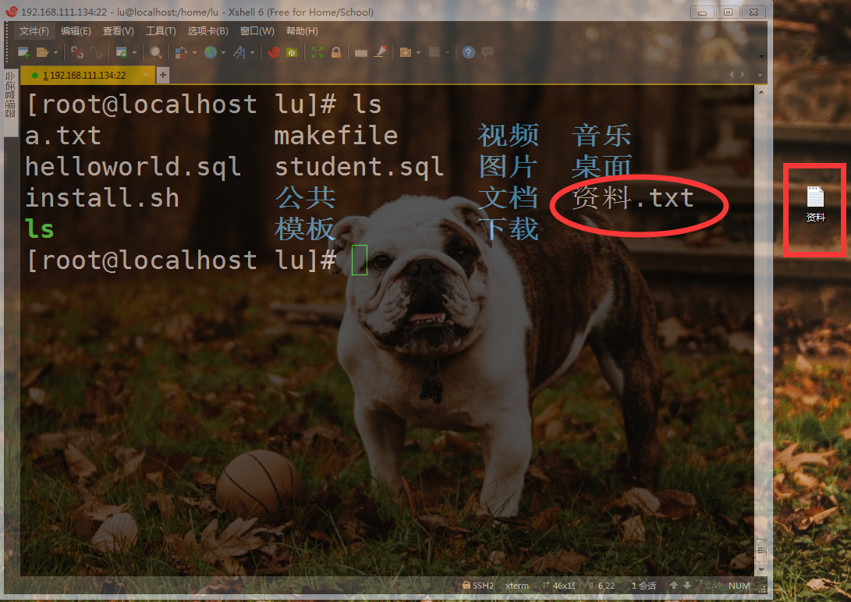Expand the color scheme dropdown arrow

[x=194, y=52]
